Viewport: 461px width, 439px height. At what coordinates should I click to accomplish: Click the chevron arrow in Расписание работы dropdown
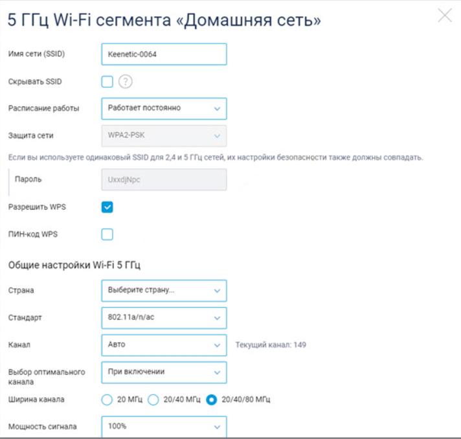[217, 109]
